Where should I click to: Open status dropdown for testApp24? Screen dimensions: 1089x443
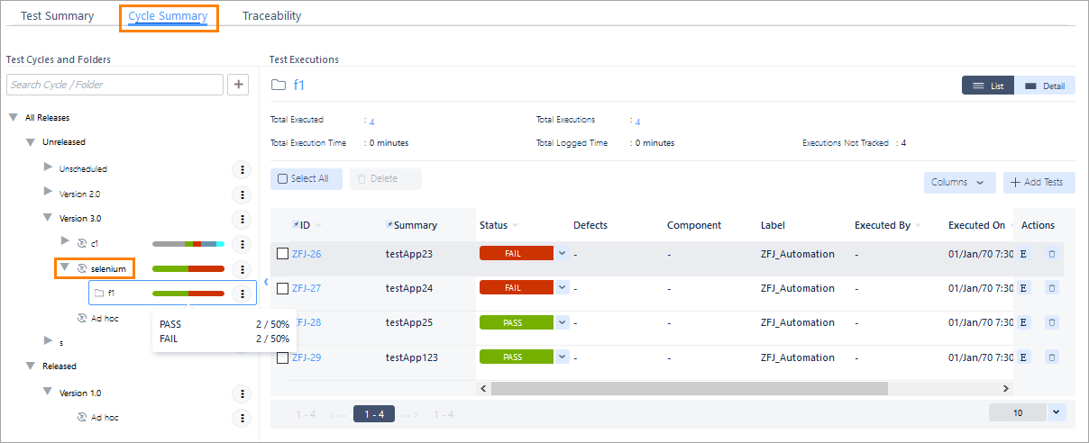pos(563,288)
